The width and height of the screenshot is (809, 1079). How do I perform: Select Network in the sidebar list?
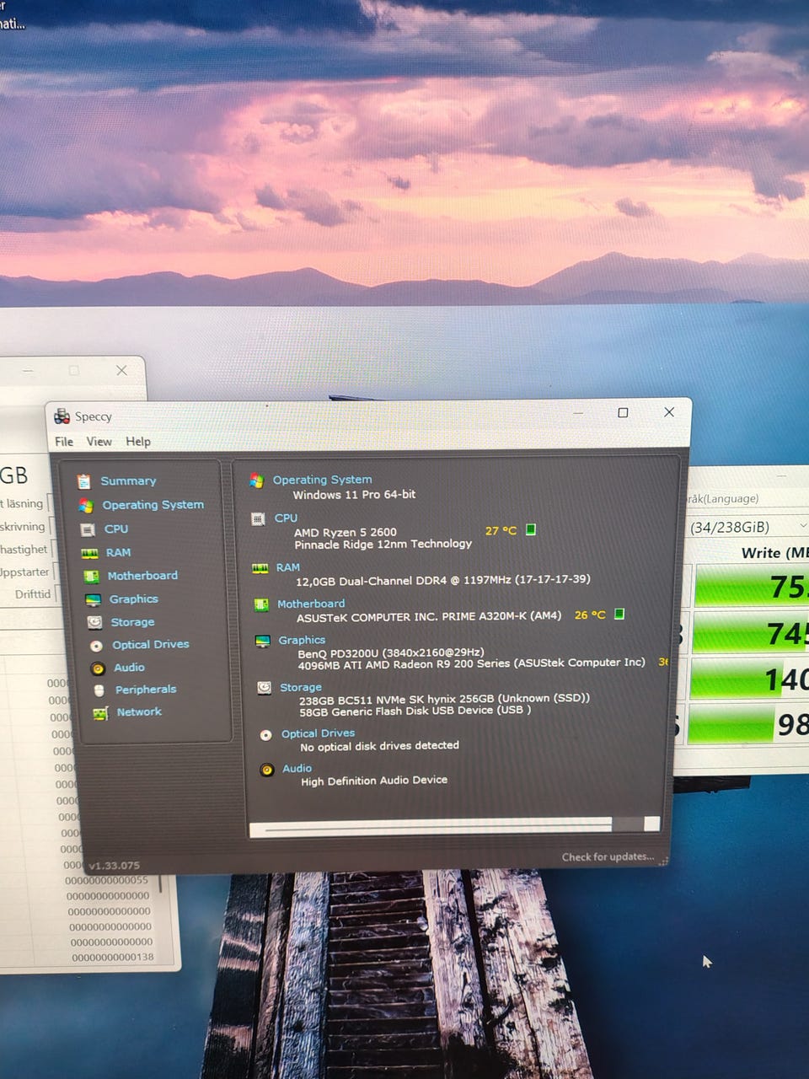coord(139,712)
